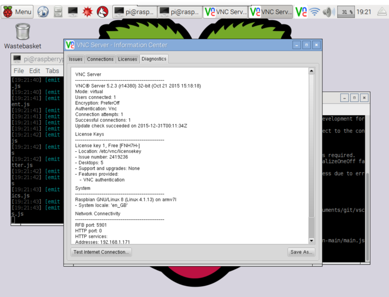Click 'Network Connectivity' heading
The height and width of the screenshot is (297, 389).
click(x=97, y=214)
